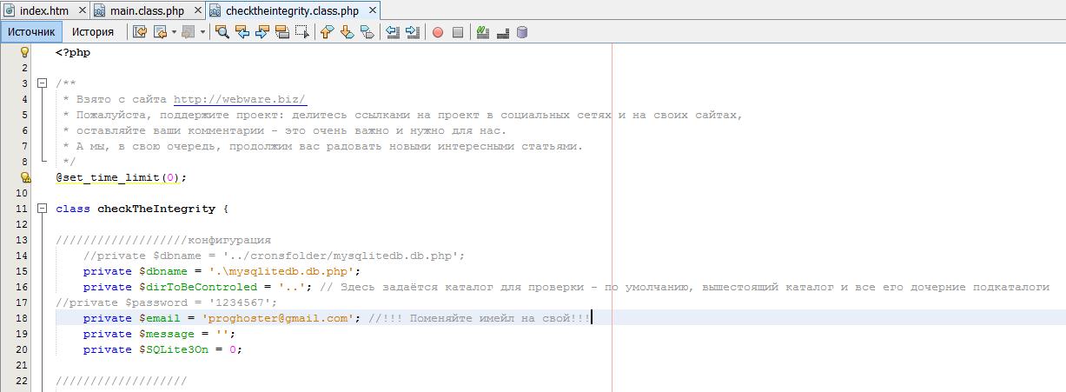Go to next bookmark
This screenshot has width=1066, height=392.
pyautogui.click(x=347, y=32)
